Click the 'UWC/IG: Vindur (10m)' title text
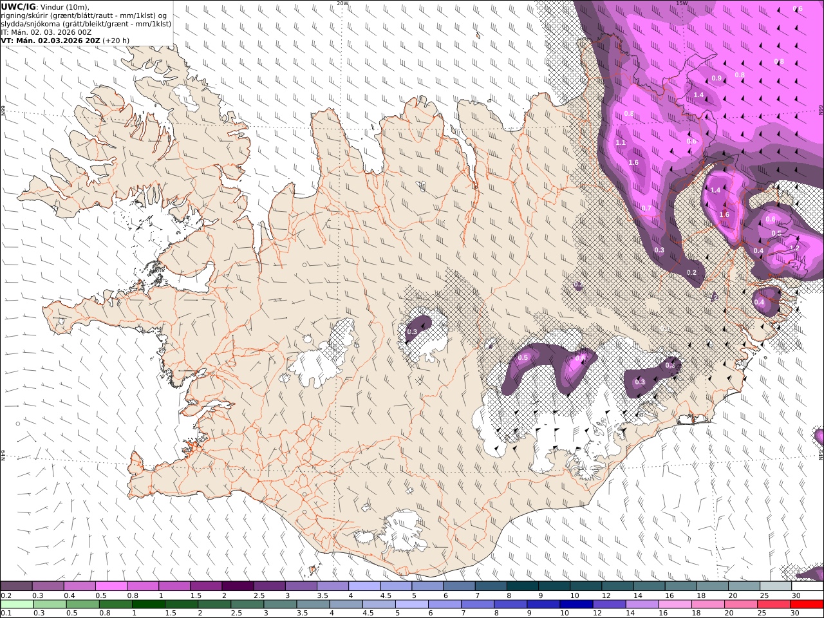The height and width of the screenshot is (618, 824). [46, 7]
